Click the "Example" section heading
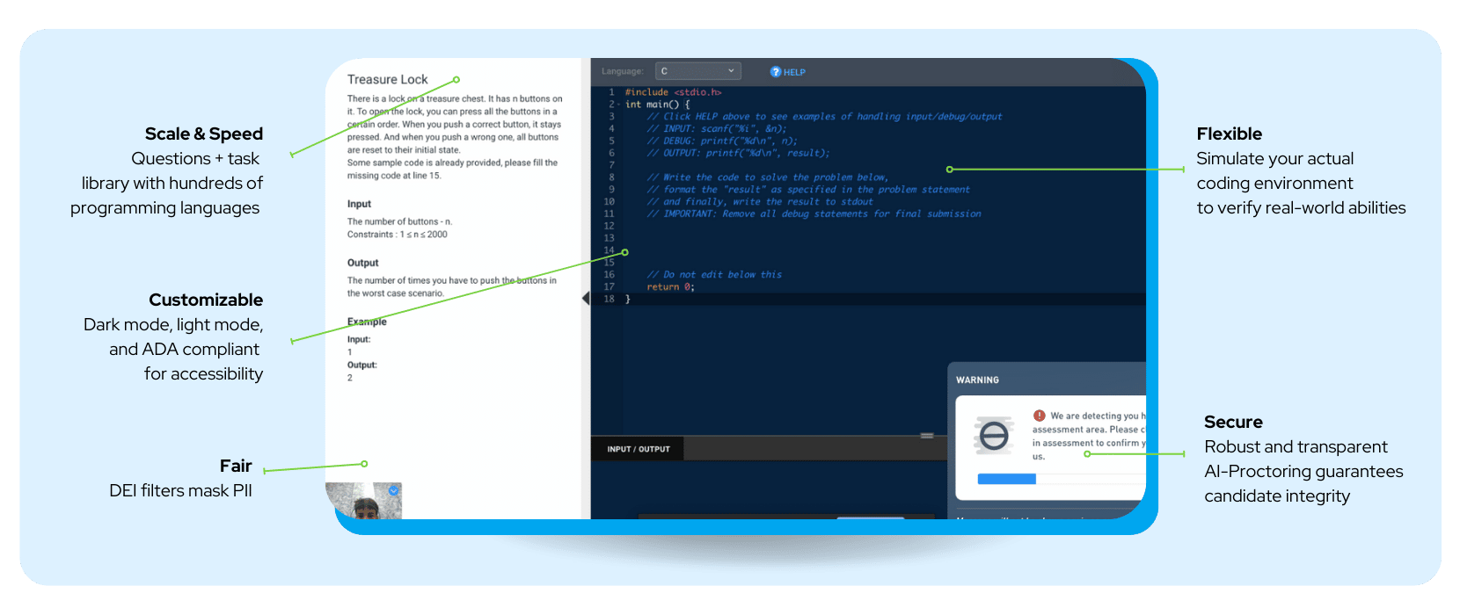The width and height of the screenshot is (1460, 615). [367, 322]
